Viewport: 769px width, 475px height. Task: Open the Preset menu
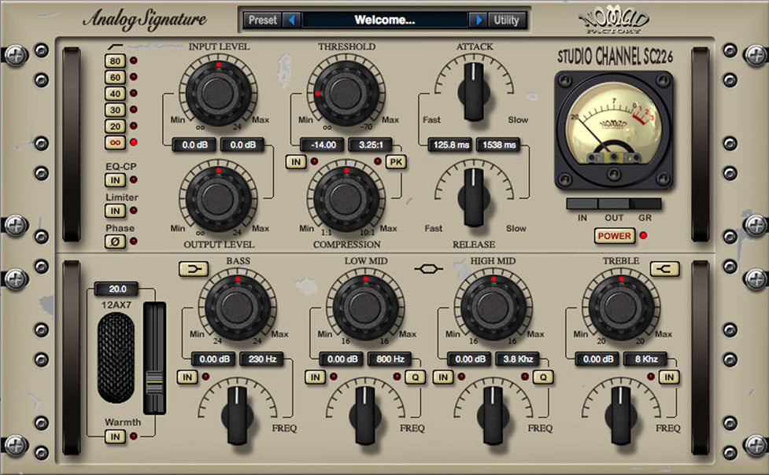(x=263, y=20)
